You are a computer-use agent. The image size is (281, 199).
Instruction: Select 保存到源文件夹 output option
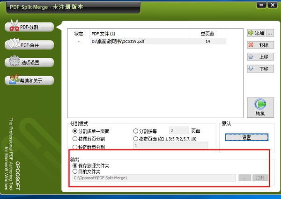pyautogui.click(x=91, y=165)
